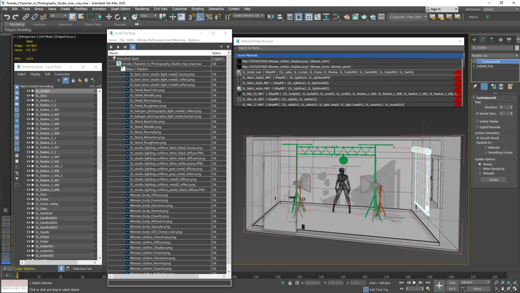520x293 pixels.
Task: Open the Modifiers menu
Action: (x=81, y=9)
